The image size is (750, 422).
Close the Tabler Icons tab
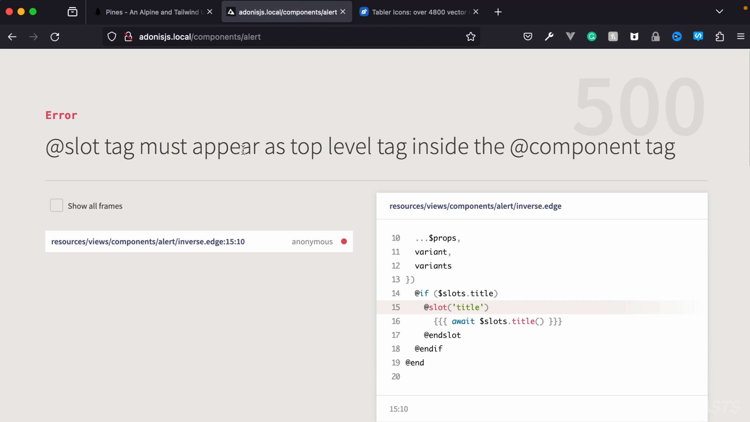(x=476, y=12)
